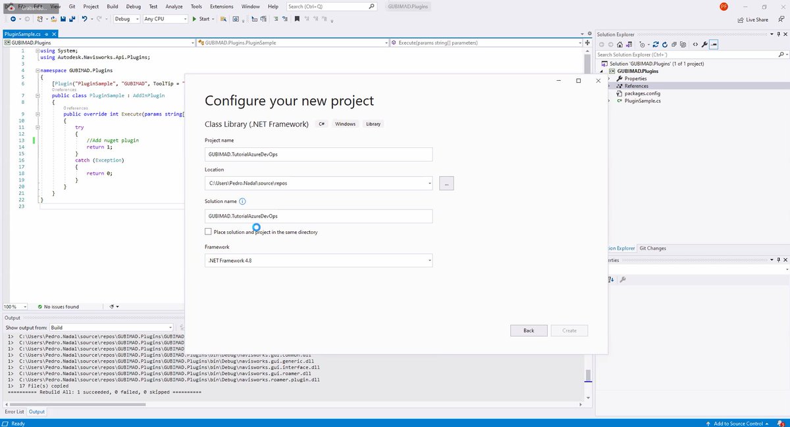Screen dimensions: 790x427
Task: Select packages.config in Solution Explorer
Action: click(x=642, y=93)
